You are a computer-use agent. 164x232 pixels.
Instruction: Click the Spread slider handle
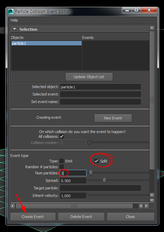[x=105, y=180]
